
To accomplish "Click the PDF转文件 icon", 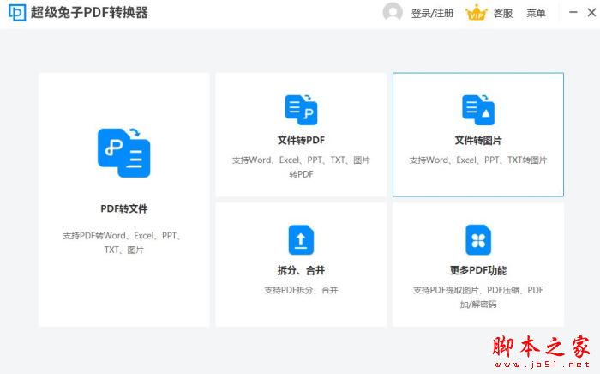I will (124, 153).
